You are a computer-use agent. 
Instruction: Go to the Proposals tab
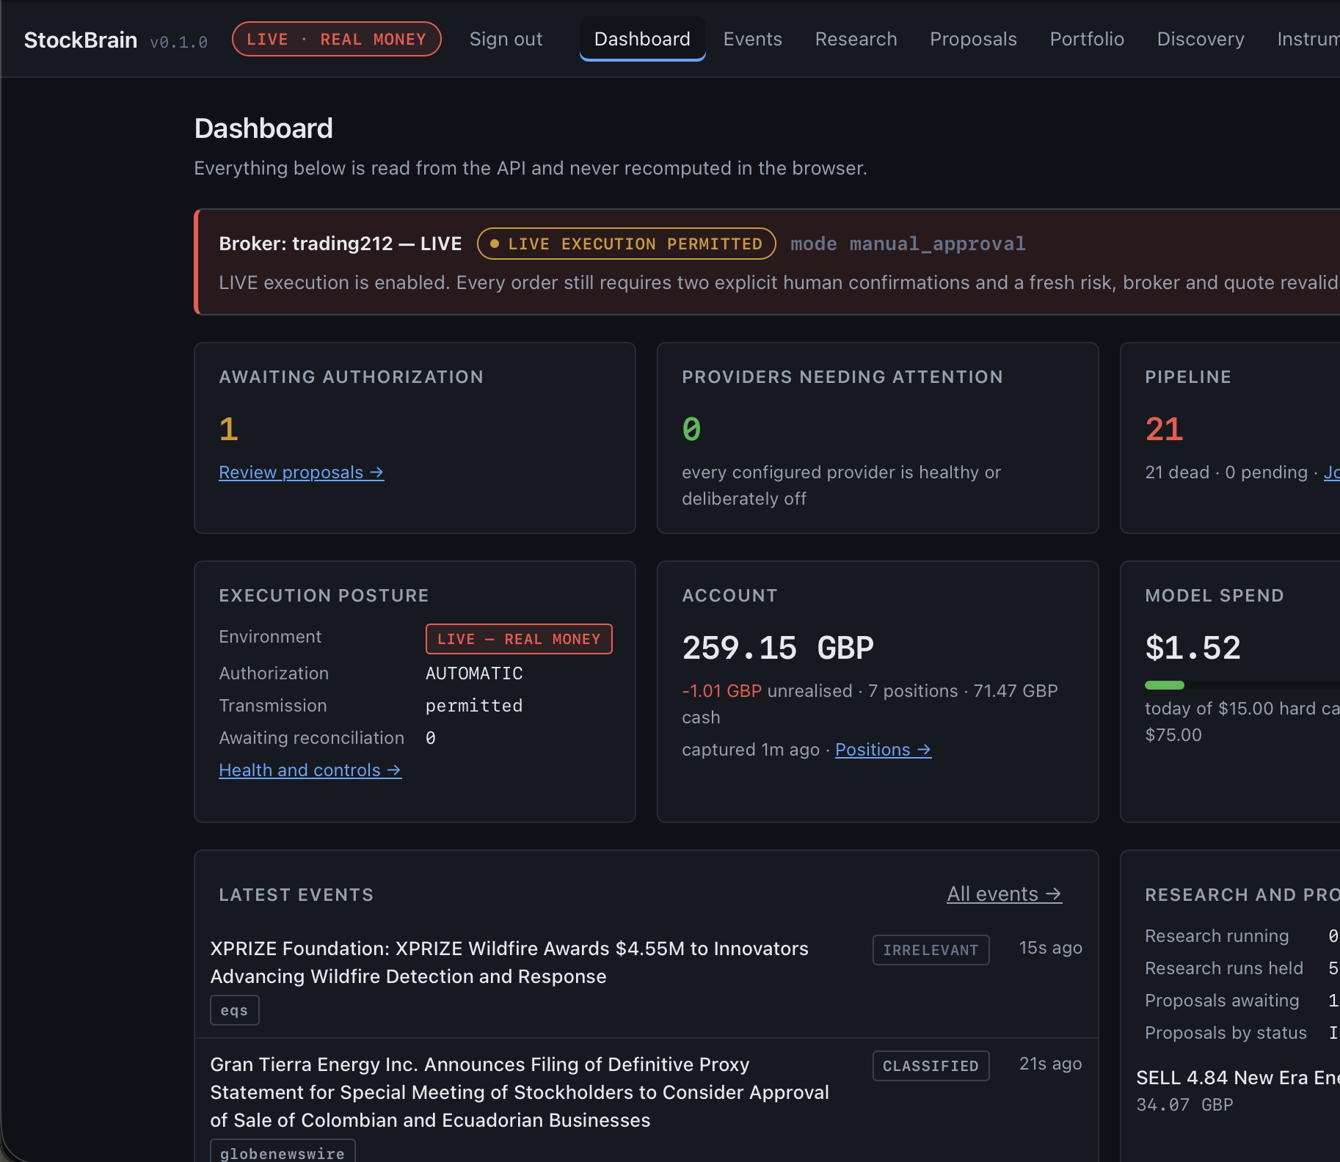coord(973,39)
